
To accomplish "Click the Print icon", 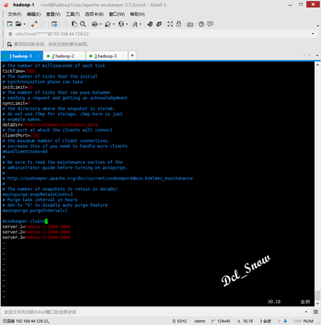I will (94, 24).
